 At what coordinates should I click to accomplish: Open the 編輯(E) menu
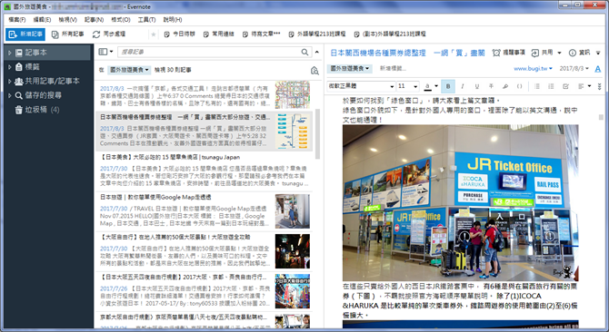click(x=42, y=19)
